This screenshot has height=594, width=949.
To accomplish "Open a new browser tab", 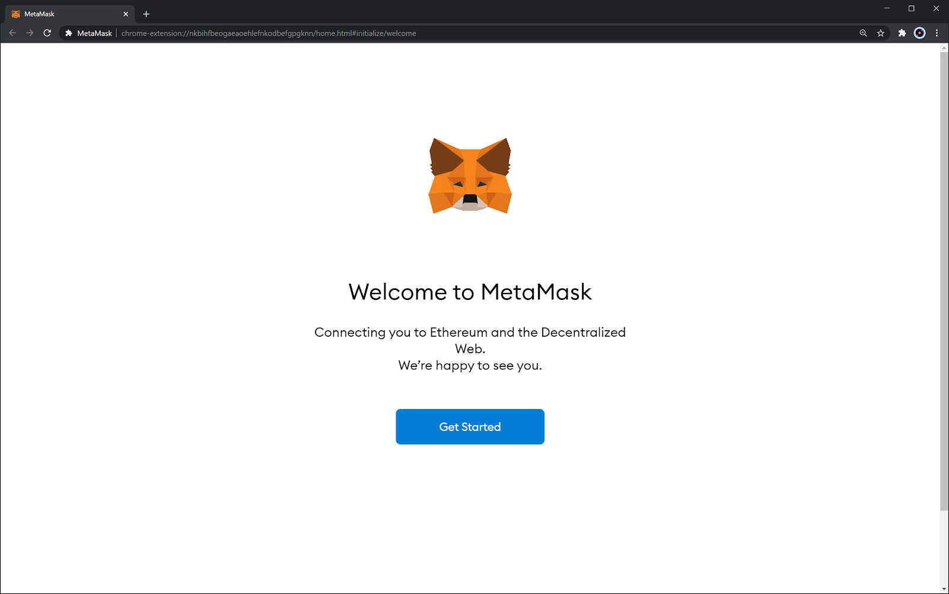I will [147, 14].
